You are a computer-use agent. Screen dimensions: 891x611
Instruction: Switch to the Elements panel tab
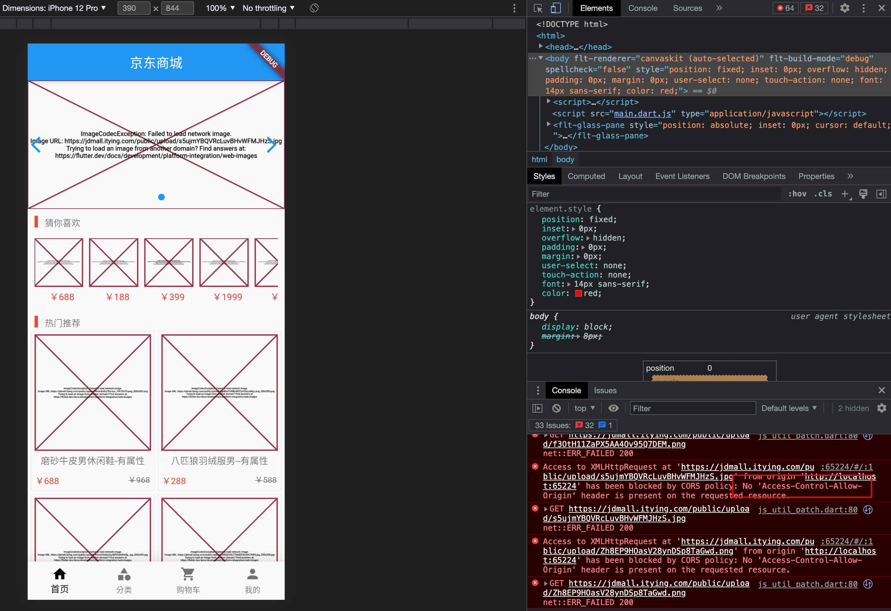[x=596, y=8]
